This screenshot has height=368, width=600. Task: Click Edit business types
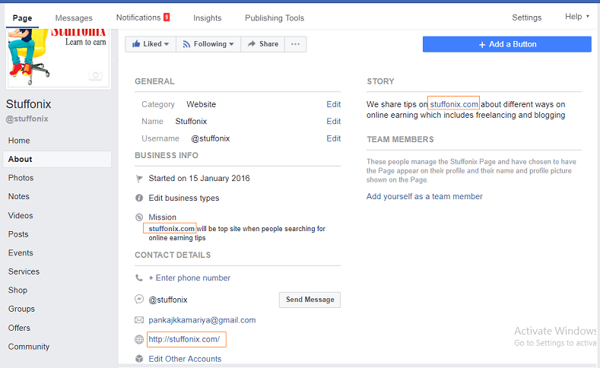pyautogui.click(x=184, y=198)
